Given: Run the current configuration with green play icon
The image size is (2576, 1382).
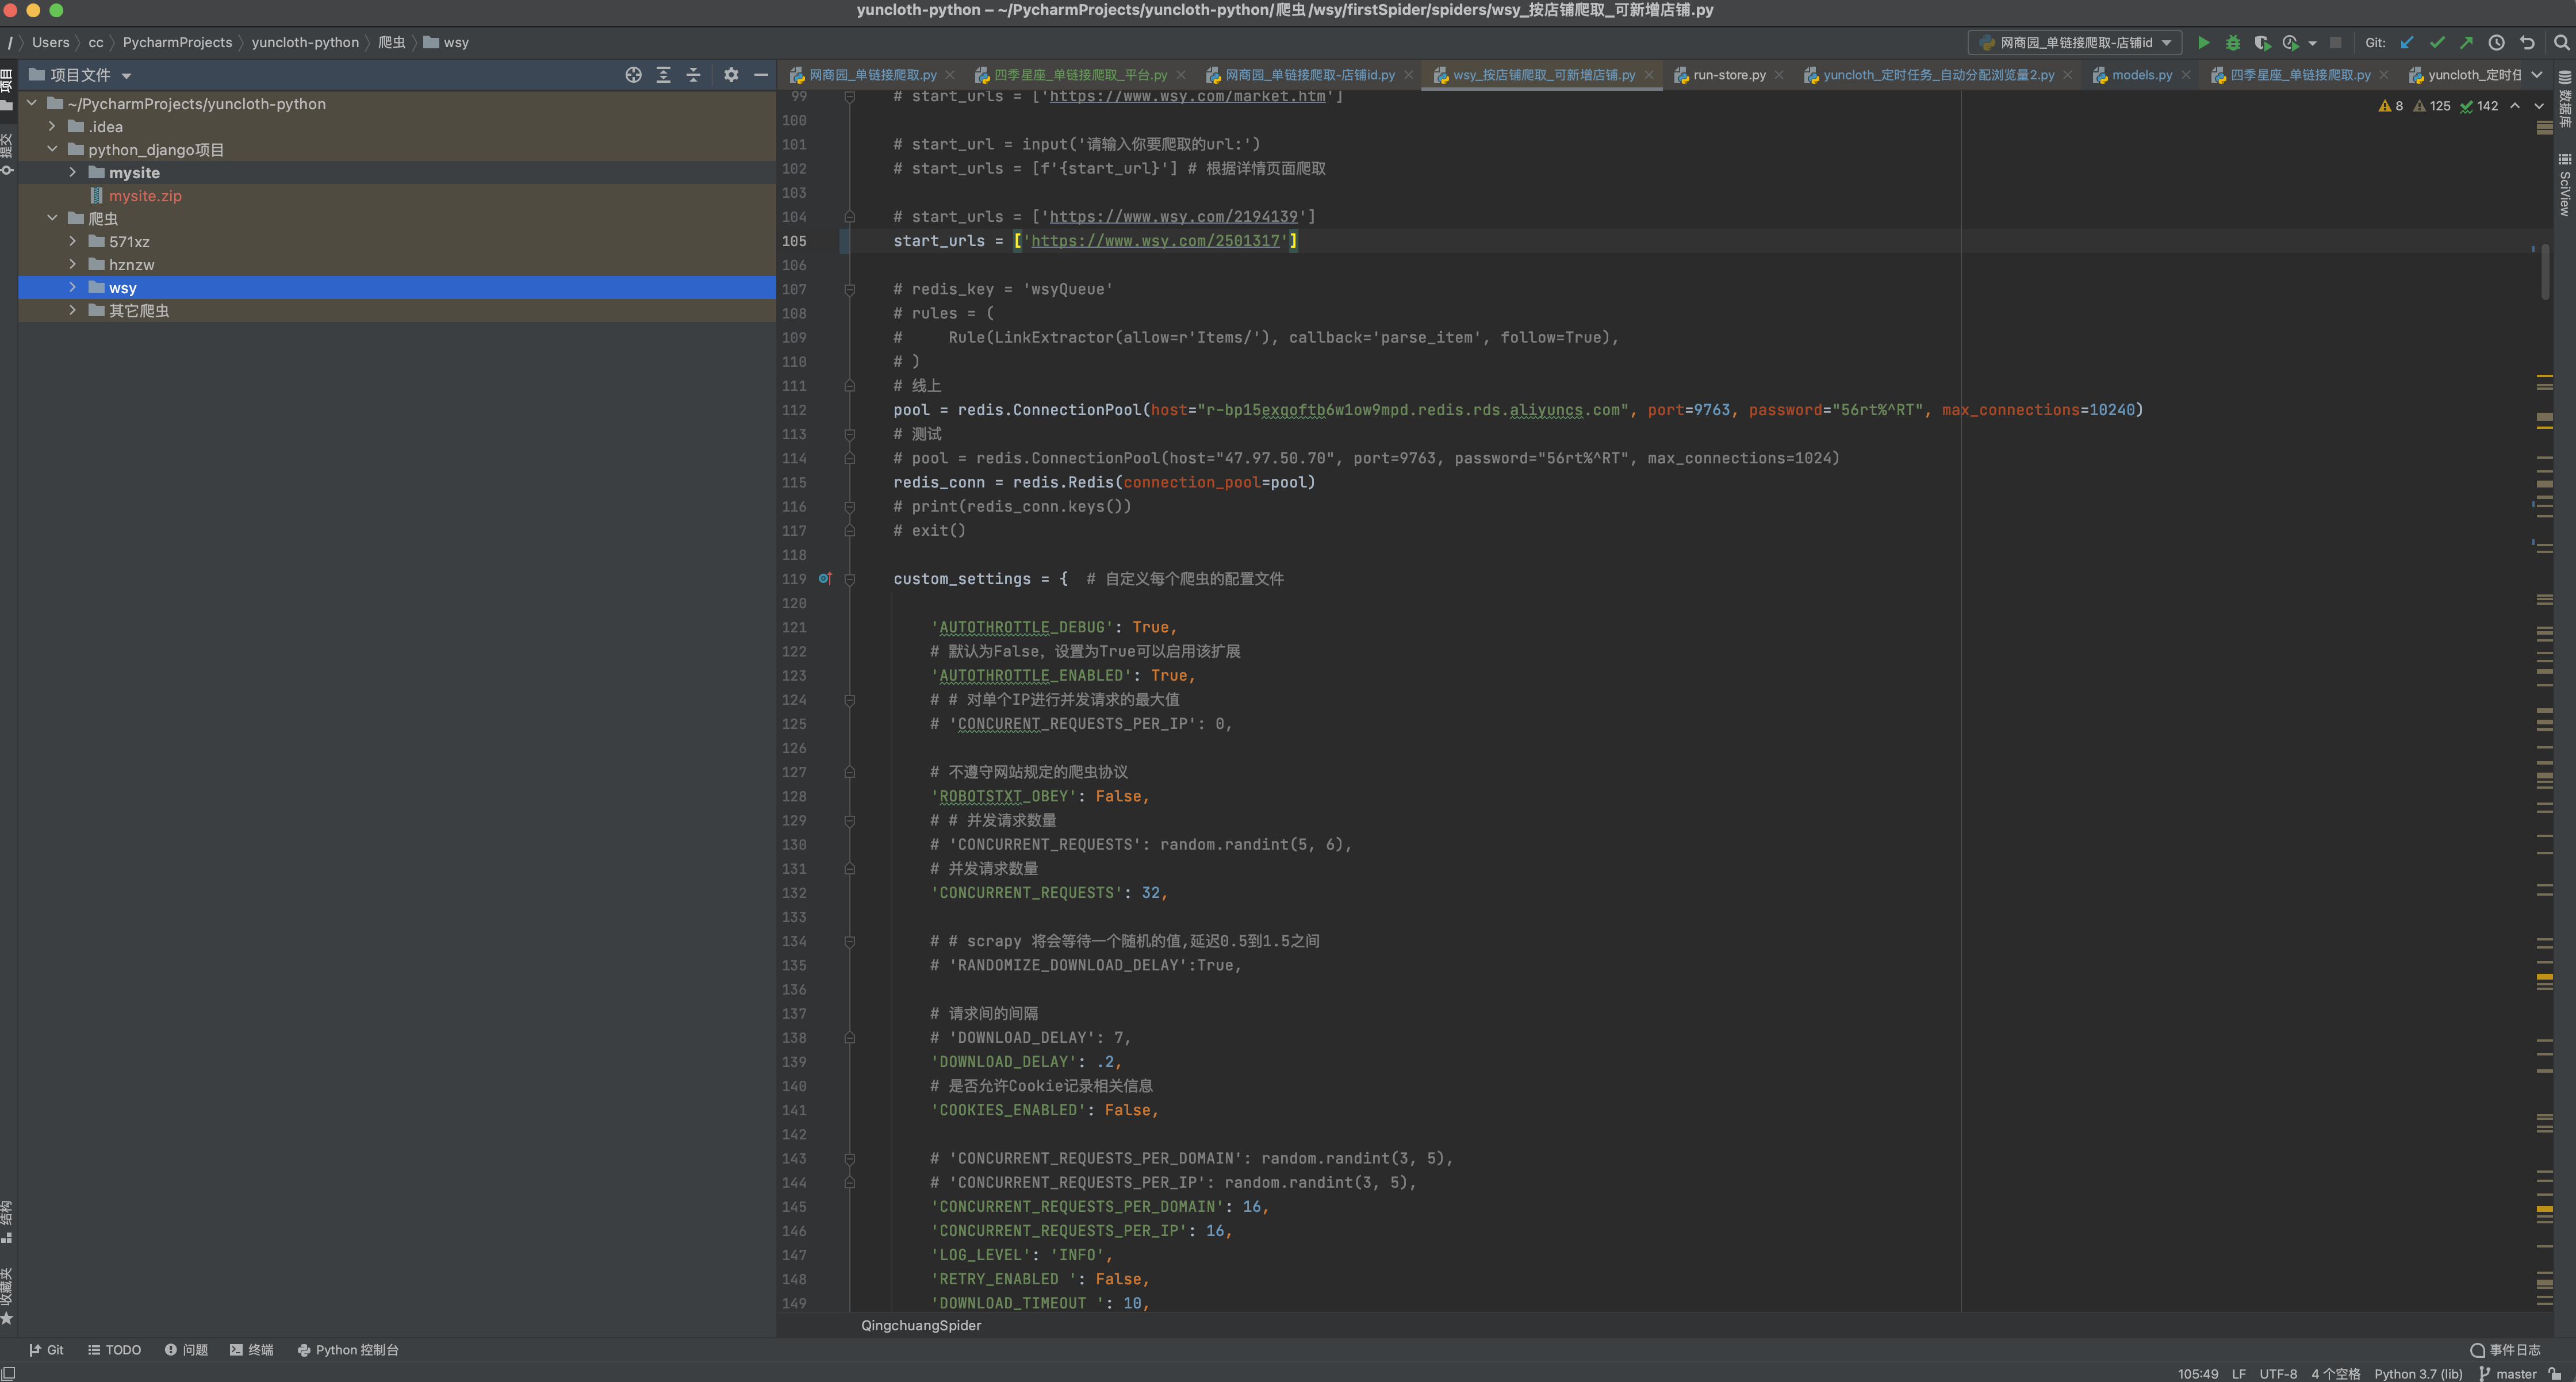Looking at the screenshot, I should (x=2203, y=43).
